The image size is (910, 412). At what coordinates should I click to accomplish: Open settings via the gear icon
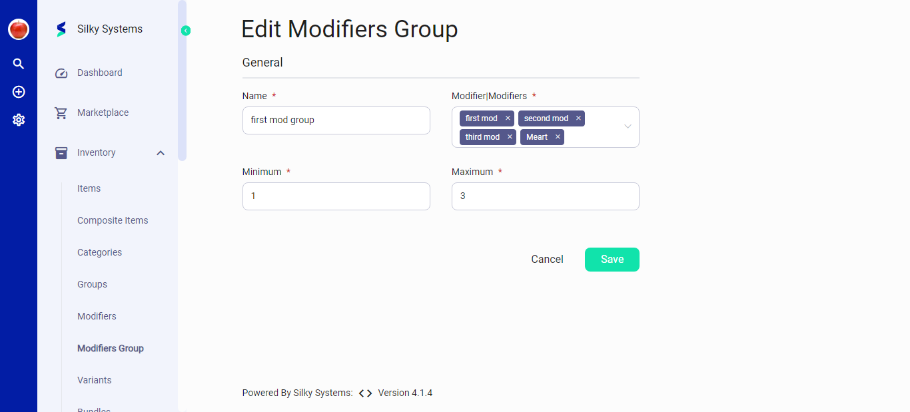[18, 120]
